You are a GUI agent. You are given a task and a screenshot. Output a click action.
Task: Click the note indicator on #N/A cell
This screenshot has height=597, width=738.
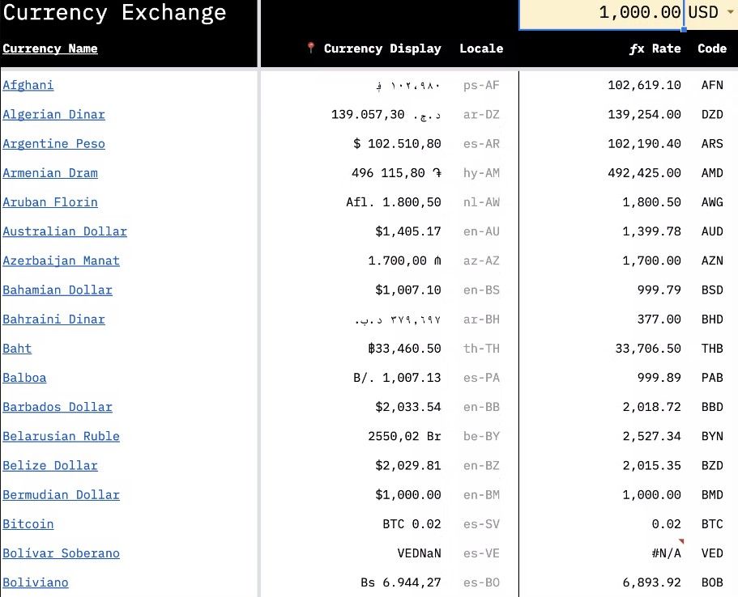pyautogui.click(x=680, y=541)
